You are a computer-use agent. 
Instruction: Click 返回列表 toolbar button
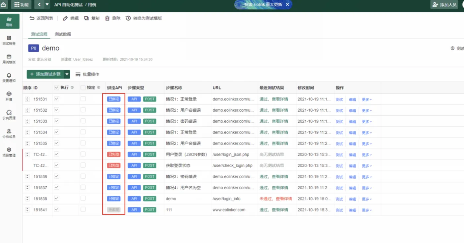pyautogui.click(x=41, y=18)
